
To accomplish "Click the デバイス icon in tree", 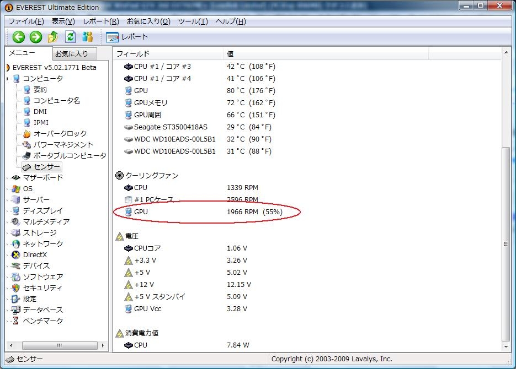I will (x=16, y=266).
